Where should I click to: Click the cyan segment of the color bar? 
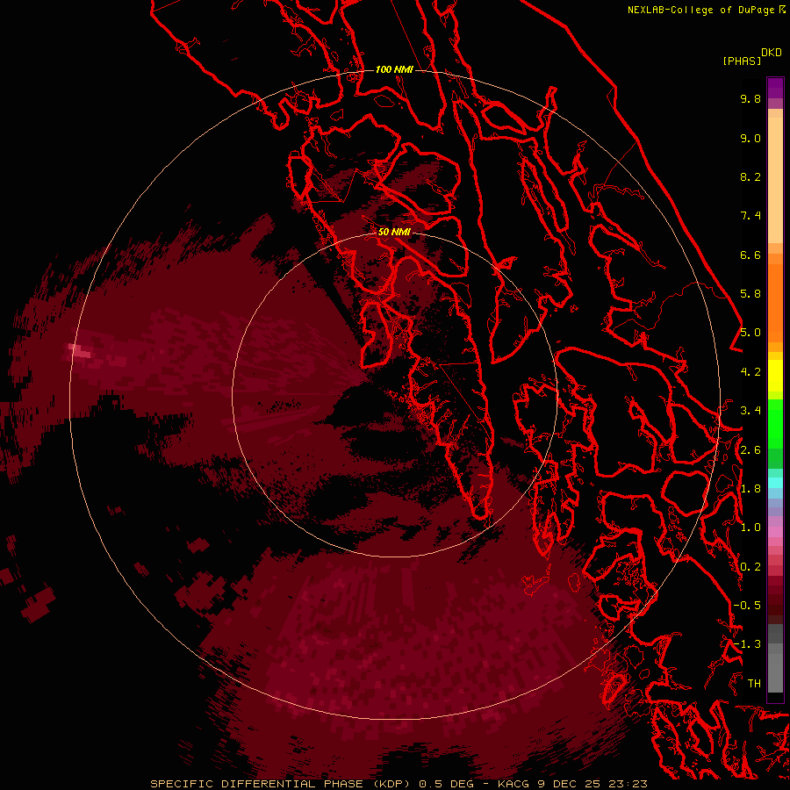(775, 482)
